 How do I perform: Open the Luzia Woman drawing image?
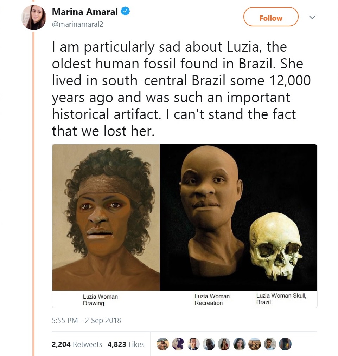click(106, 217)
